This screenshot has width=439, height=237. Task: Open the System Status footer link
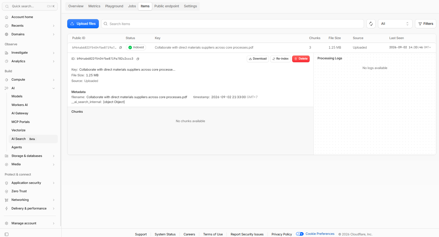click(165, 234)
